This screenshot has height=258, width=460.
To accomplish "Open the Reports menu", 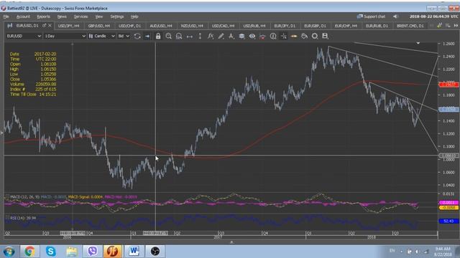I will tap(43, 16).
